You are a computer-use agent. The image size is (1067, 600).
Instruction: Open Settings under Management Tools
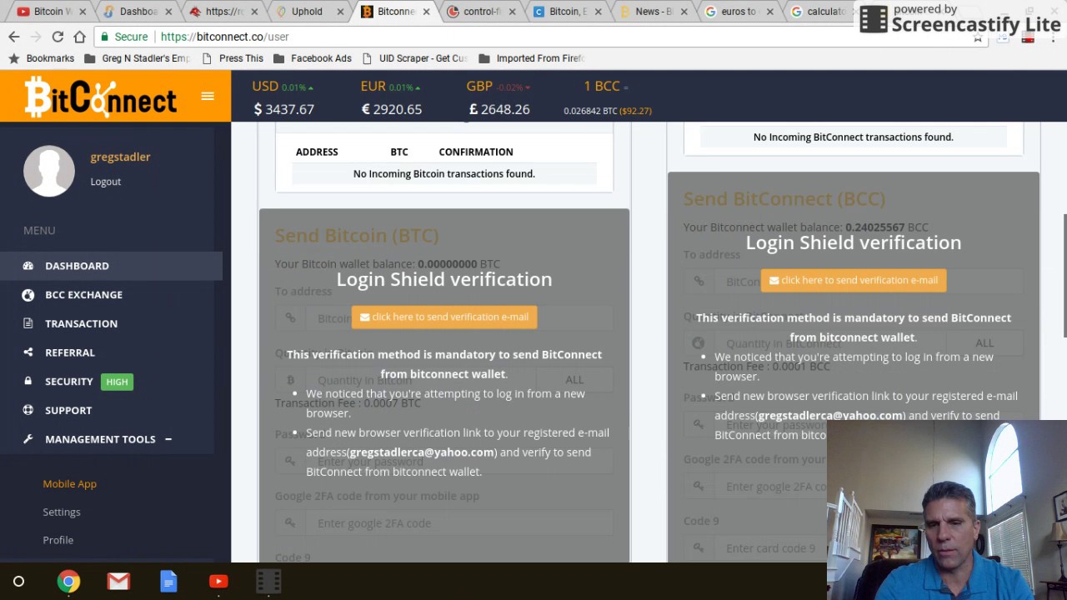(62, 512)
